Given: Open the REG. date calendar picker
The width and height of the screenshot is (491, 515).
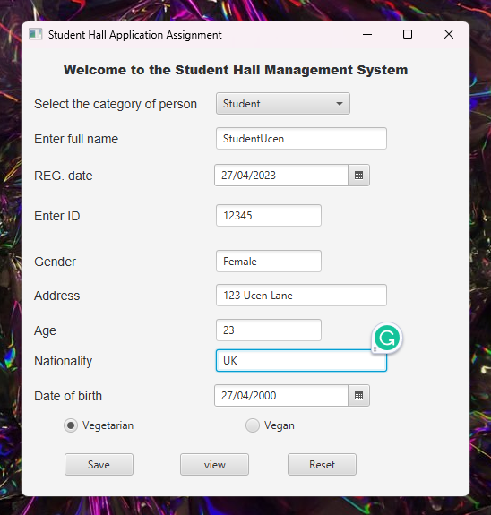Looking at the screenshot, I should click(x=359, y=176).
